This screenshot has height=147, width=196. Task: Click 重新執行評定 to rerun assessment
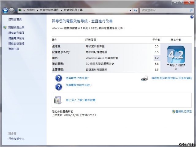click(184, 111)
